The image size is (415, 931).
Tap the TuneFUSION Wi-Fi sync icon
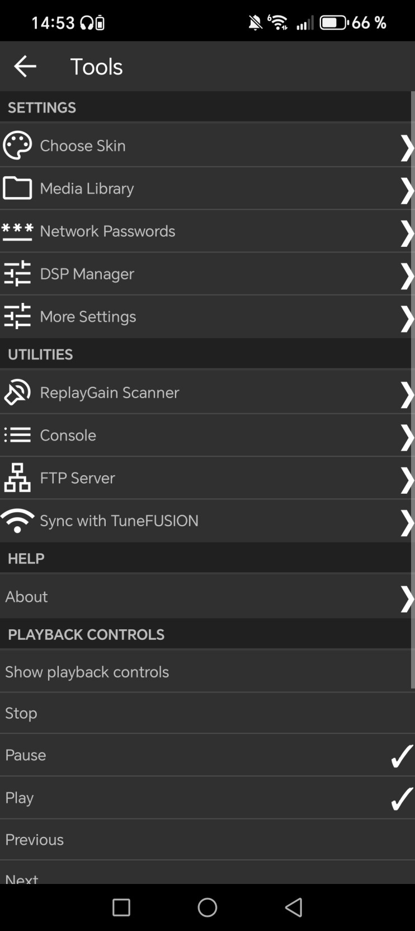(17, 521)
